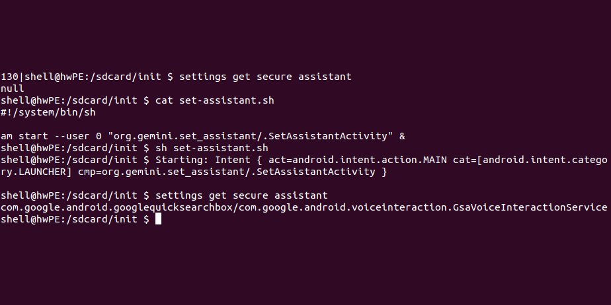Screen dimensions: 611x305
Task: Click the "am start" text in the script
Action: click(x=23, y=136)
